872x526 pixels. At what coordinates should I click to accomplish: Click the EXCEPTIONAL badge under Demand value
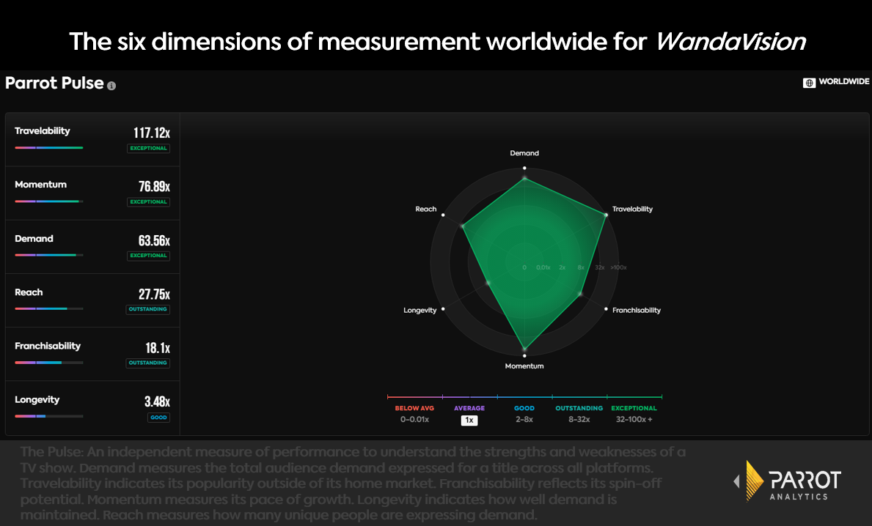click(x=148, y=256)
